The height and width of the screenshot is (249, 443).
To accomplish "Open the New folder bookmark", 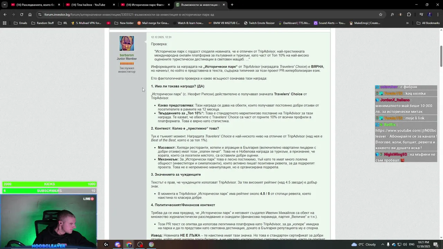I will pos(124,23).
